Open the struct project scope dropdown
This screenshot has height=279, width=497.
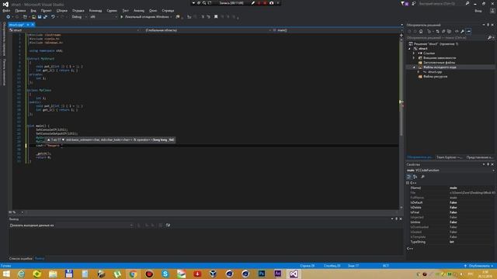coord(74,30)
